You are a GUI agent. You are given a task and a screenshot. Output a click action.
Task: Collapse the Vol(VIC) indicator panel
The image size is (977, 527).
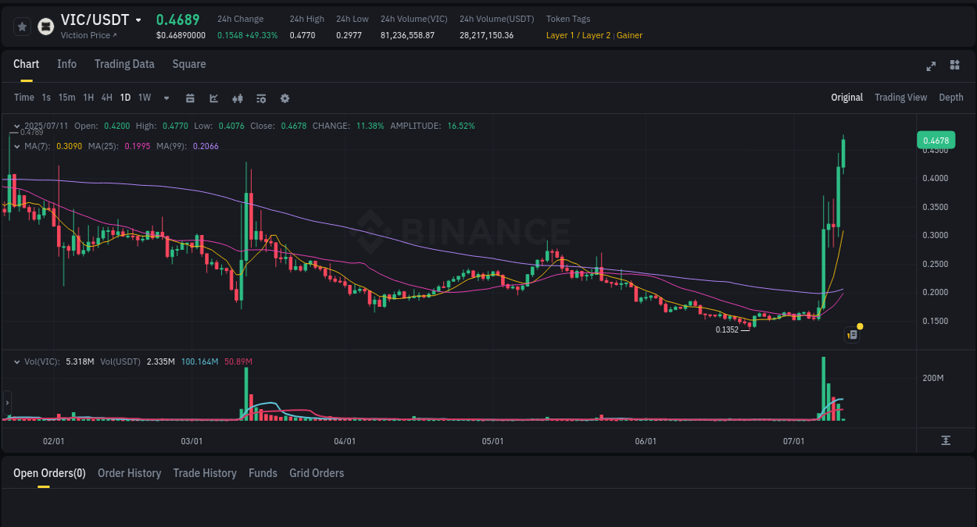point(17,361)
